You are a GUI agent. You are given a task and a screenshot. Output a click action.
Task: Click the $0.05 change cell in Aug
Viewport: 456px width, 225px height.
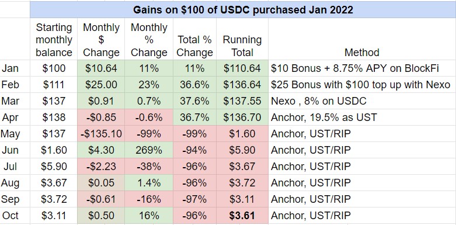coord(101,183)
